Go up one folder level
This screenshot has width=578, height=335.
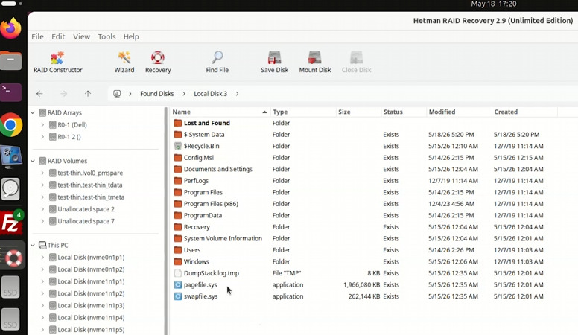88,94
